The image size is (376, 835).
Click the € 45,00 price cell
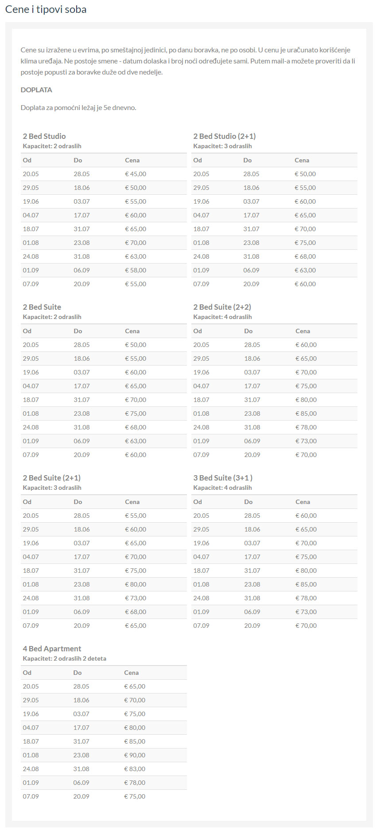click(x=135, y=174)
